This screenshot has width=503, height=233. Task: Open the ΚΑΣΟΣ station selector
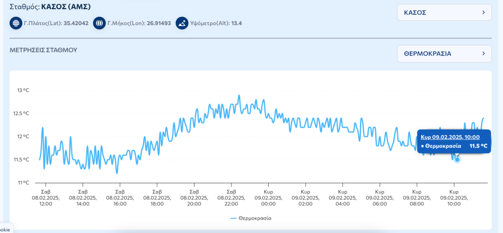pos(444,13)
